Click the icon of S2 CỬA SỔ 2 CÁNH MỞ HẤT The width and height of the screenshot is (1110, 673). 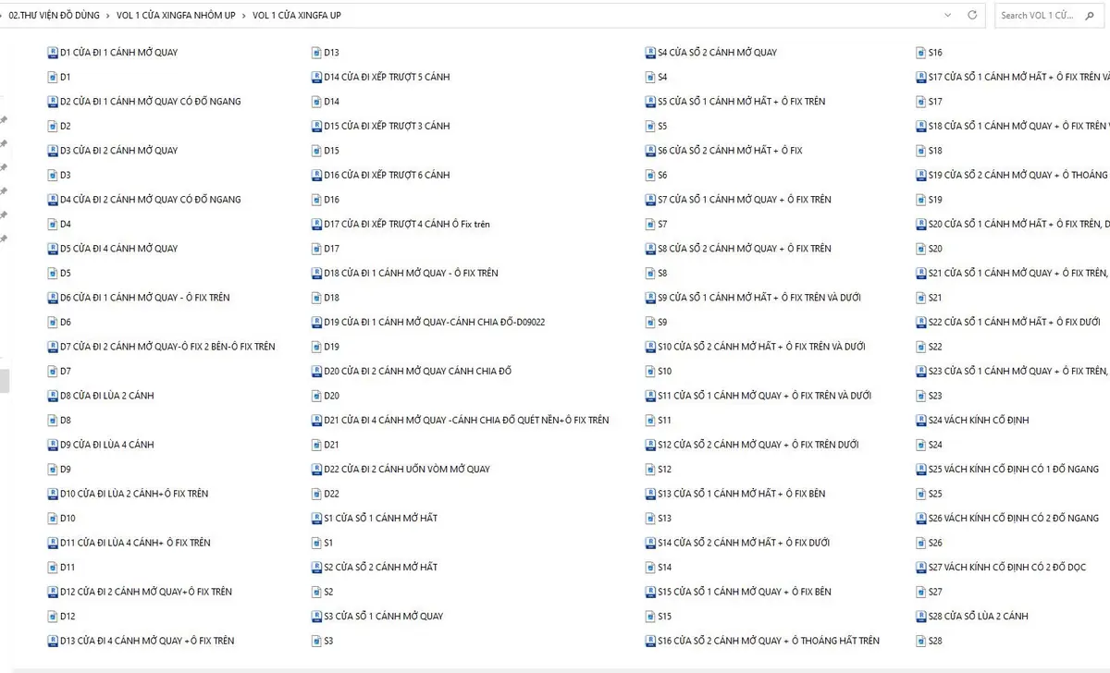click(x=317, y=567)
